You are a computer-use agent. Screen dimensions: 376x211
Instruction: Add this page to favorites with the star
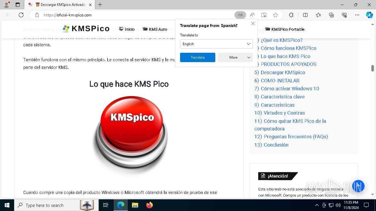(275, 15)
